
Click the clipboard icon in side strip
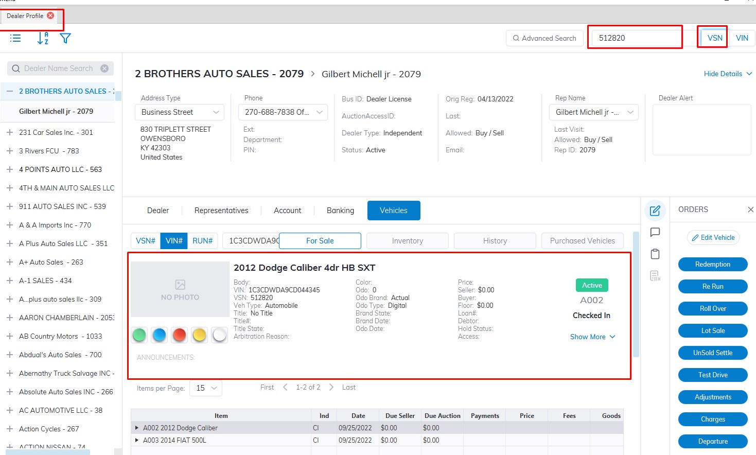point(655,254)
